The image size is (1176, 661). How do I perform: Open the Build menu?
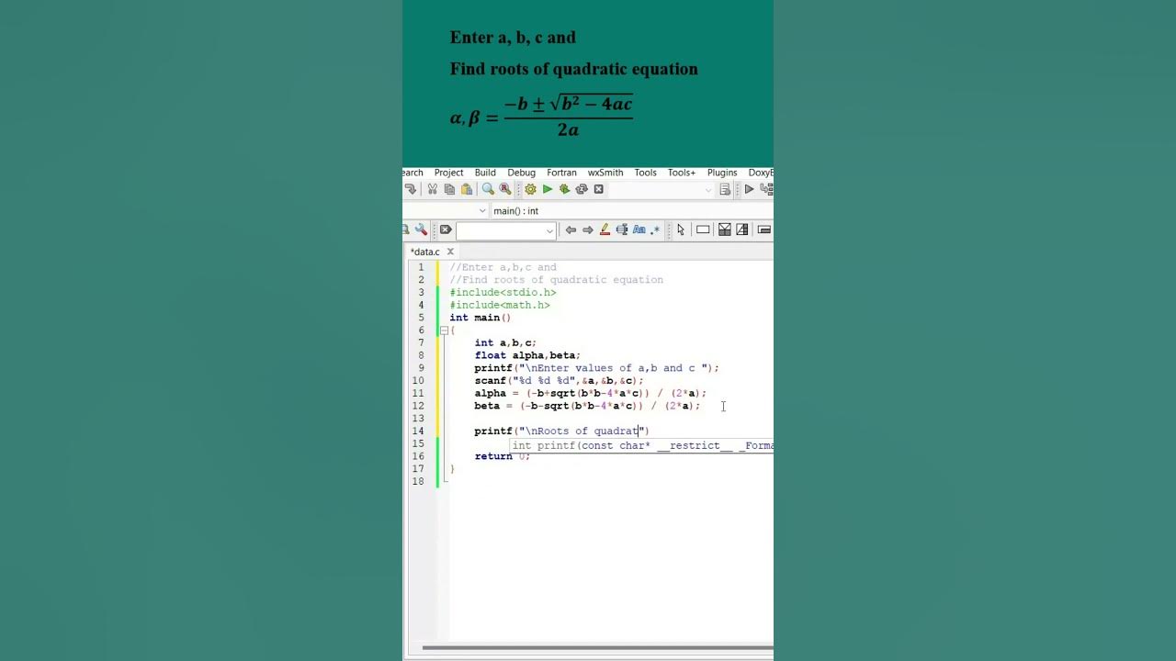[485, 173]
